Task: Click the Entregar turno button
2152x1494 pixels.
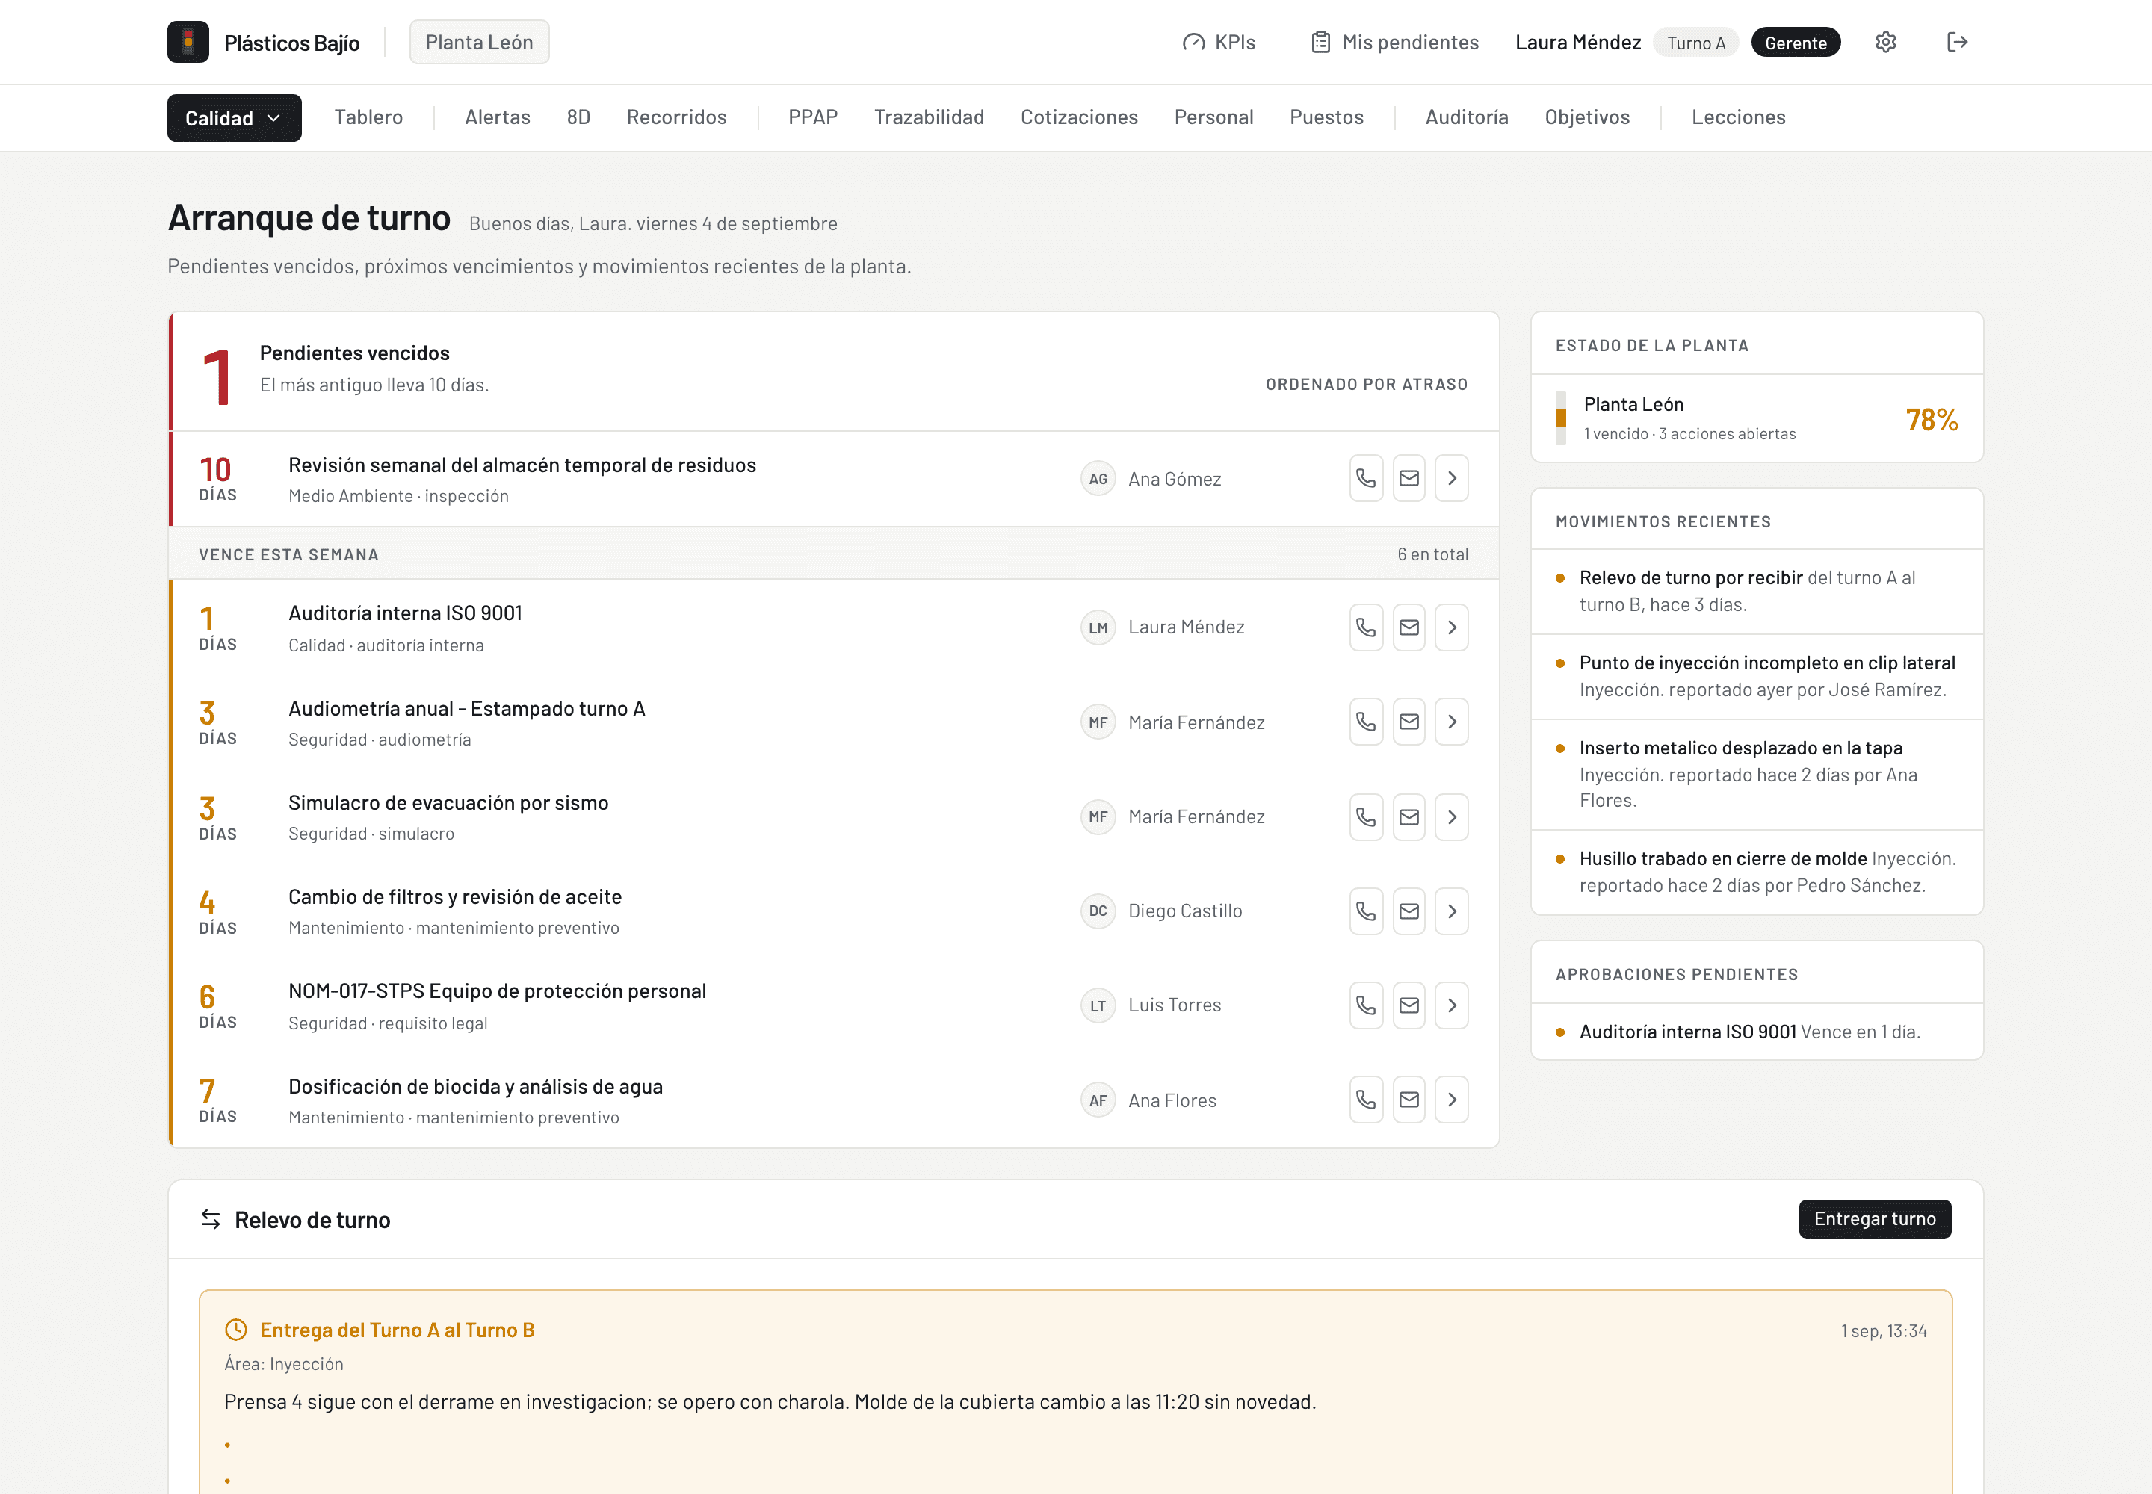Action: pyautogui.click(x=1875, y=1219)
